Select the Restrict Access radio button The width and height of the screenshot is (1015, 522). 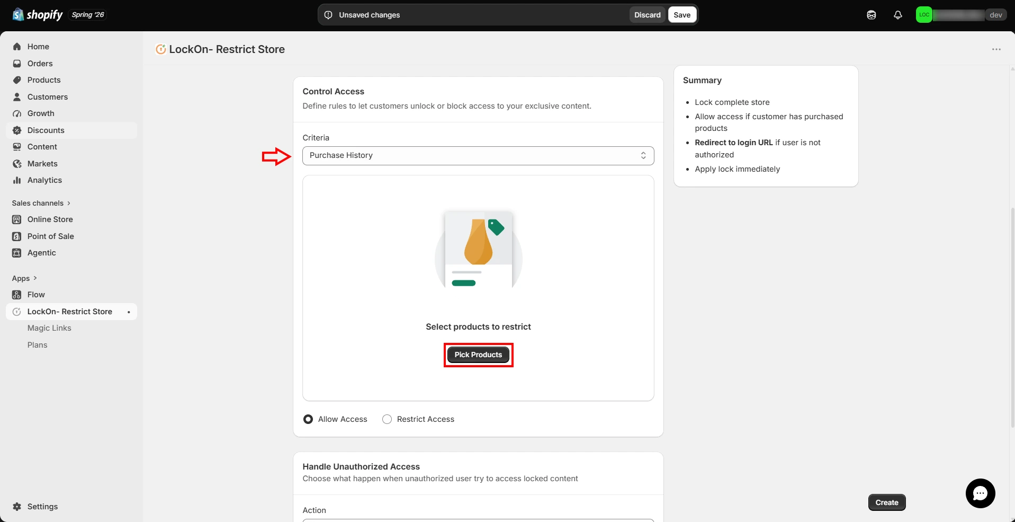(387, 419)
